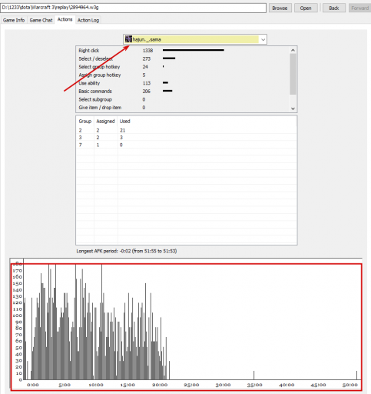Viewport: 371px width, 394px height.
Task: Select the Basic commands row
Action: 183,91
